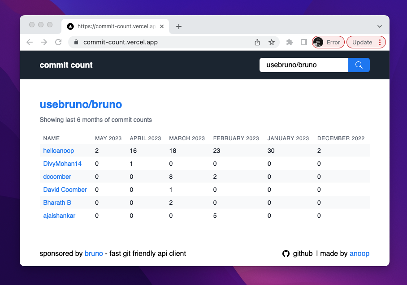The image size is (407, 285).
Task: Click the GitHub octocat icon in footer
Action: [x=286, y=254]
